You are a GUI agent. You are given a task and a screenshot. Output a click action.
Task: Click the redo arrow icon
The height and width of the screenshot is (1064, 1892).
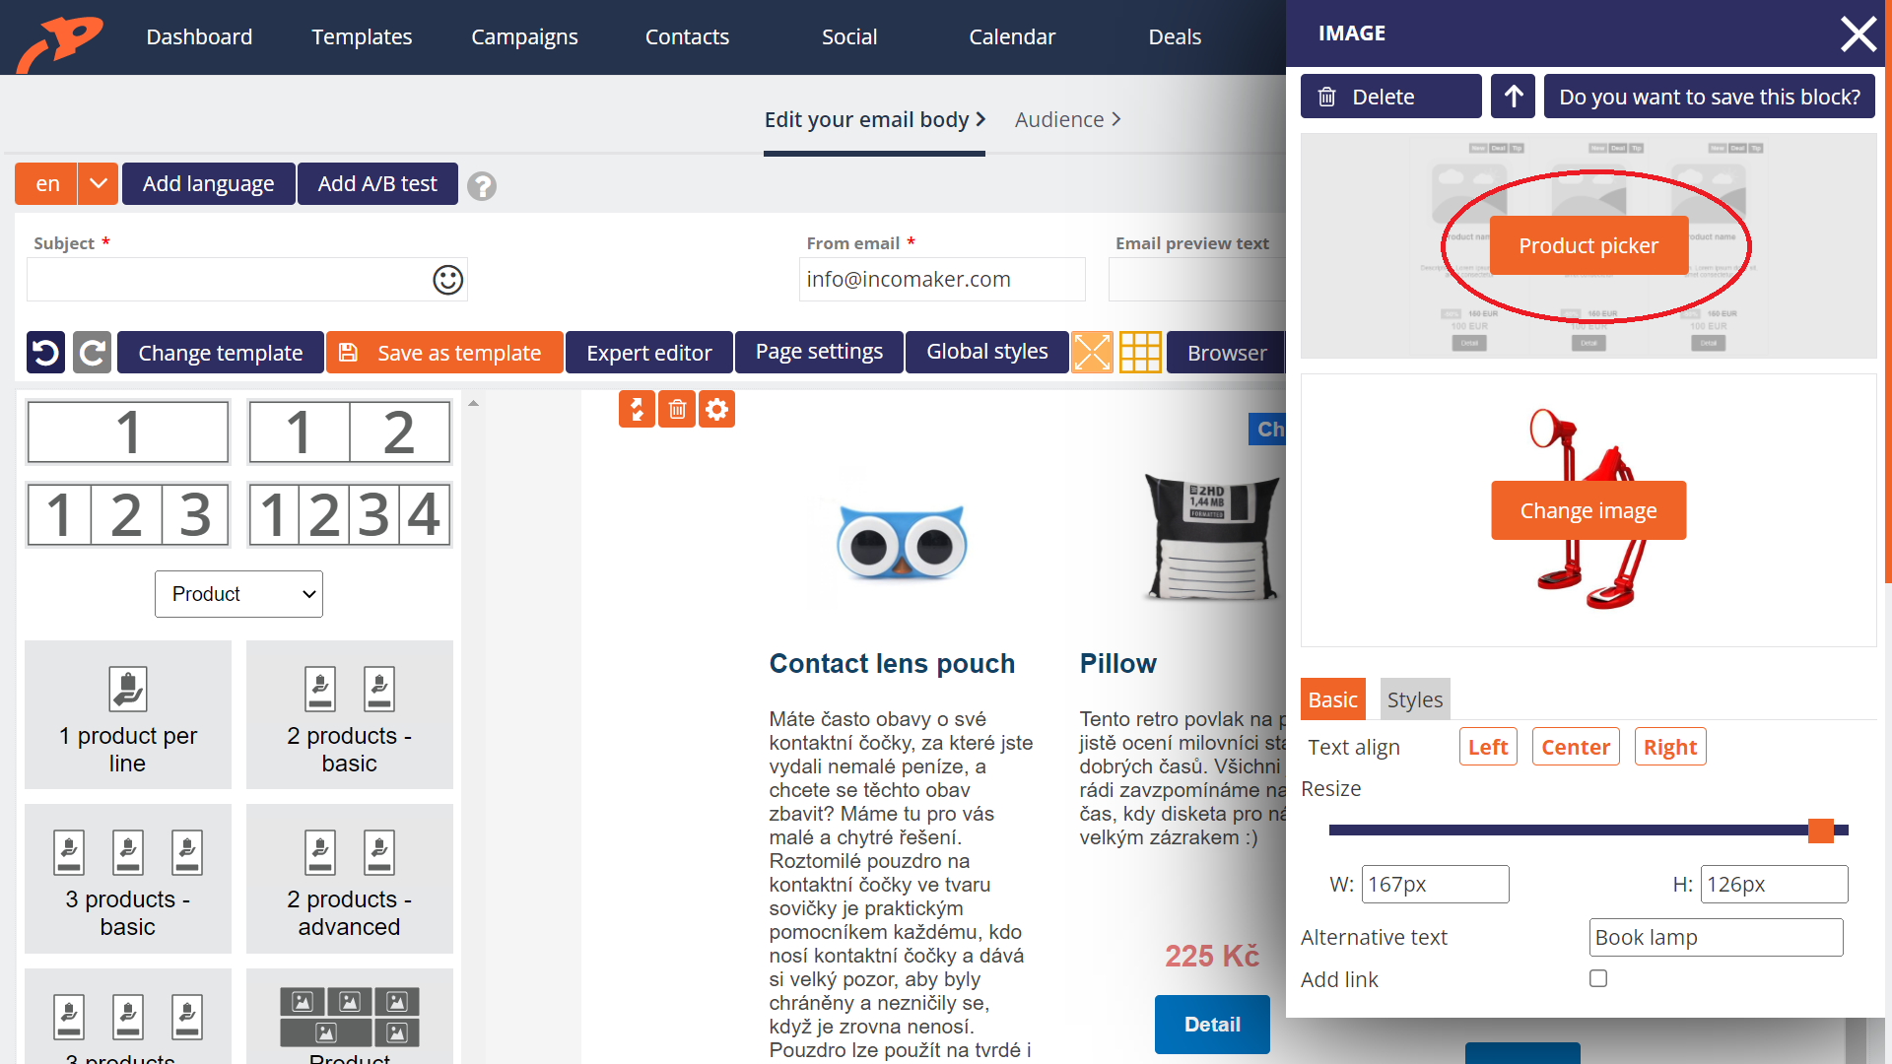coord(91,352)
